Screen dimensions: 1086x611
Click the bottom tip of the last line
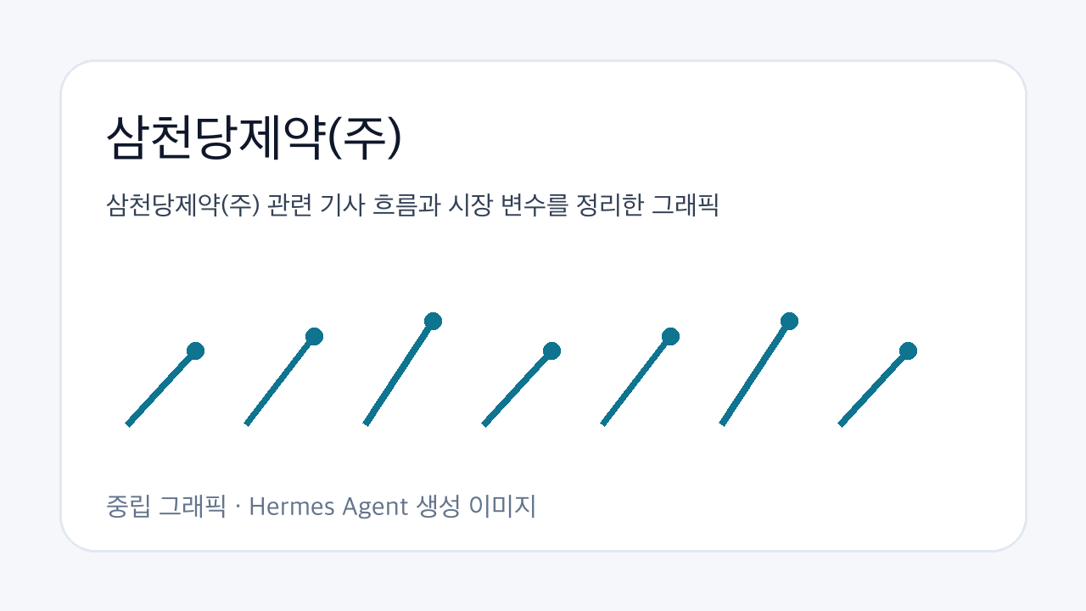click(840, 423)
